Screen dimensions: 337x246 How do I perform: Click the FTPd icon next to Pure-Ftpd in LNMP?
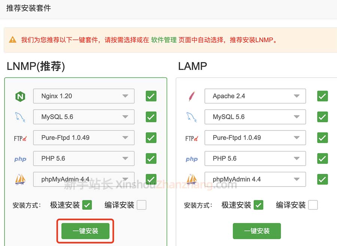click(19, 138)
